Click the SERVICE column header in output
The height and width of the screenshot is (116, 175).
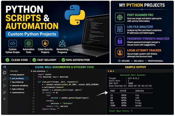point(139,91)
